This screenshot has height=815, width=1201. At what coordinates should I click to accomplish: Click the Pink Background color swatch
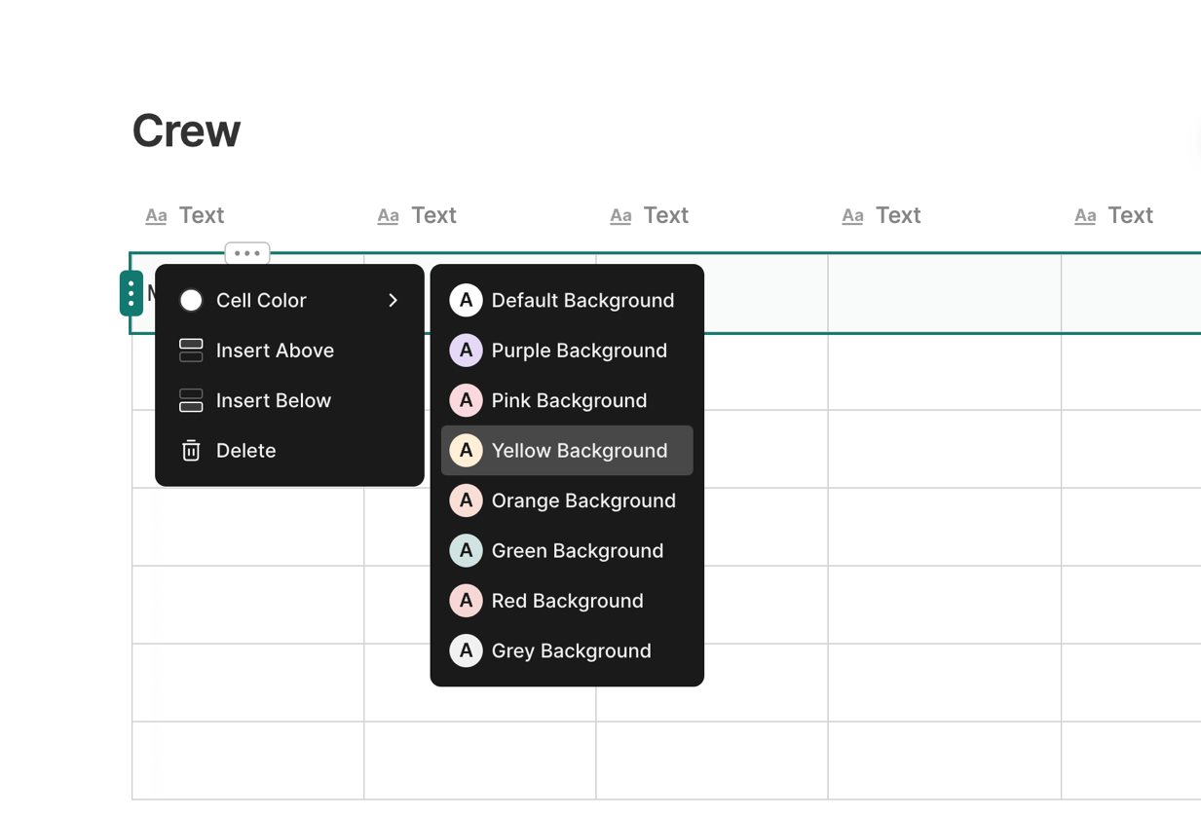466,400
